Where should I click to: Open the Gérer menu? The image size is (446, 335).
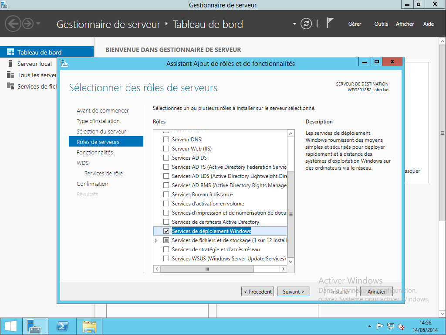click(355, 24)
